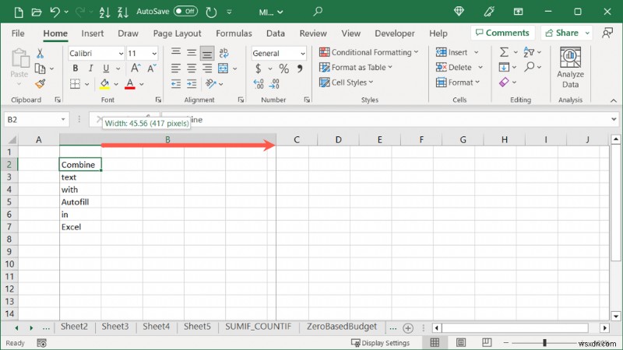This screenshot has height=350, width=623.
Task: Middle align cell contents
Action: [x=192, y=52]
